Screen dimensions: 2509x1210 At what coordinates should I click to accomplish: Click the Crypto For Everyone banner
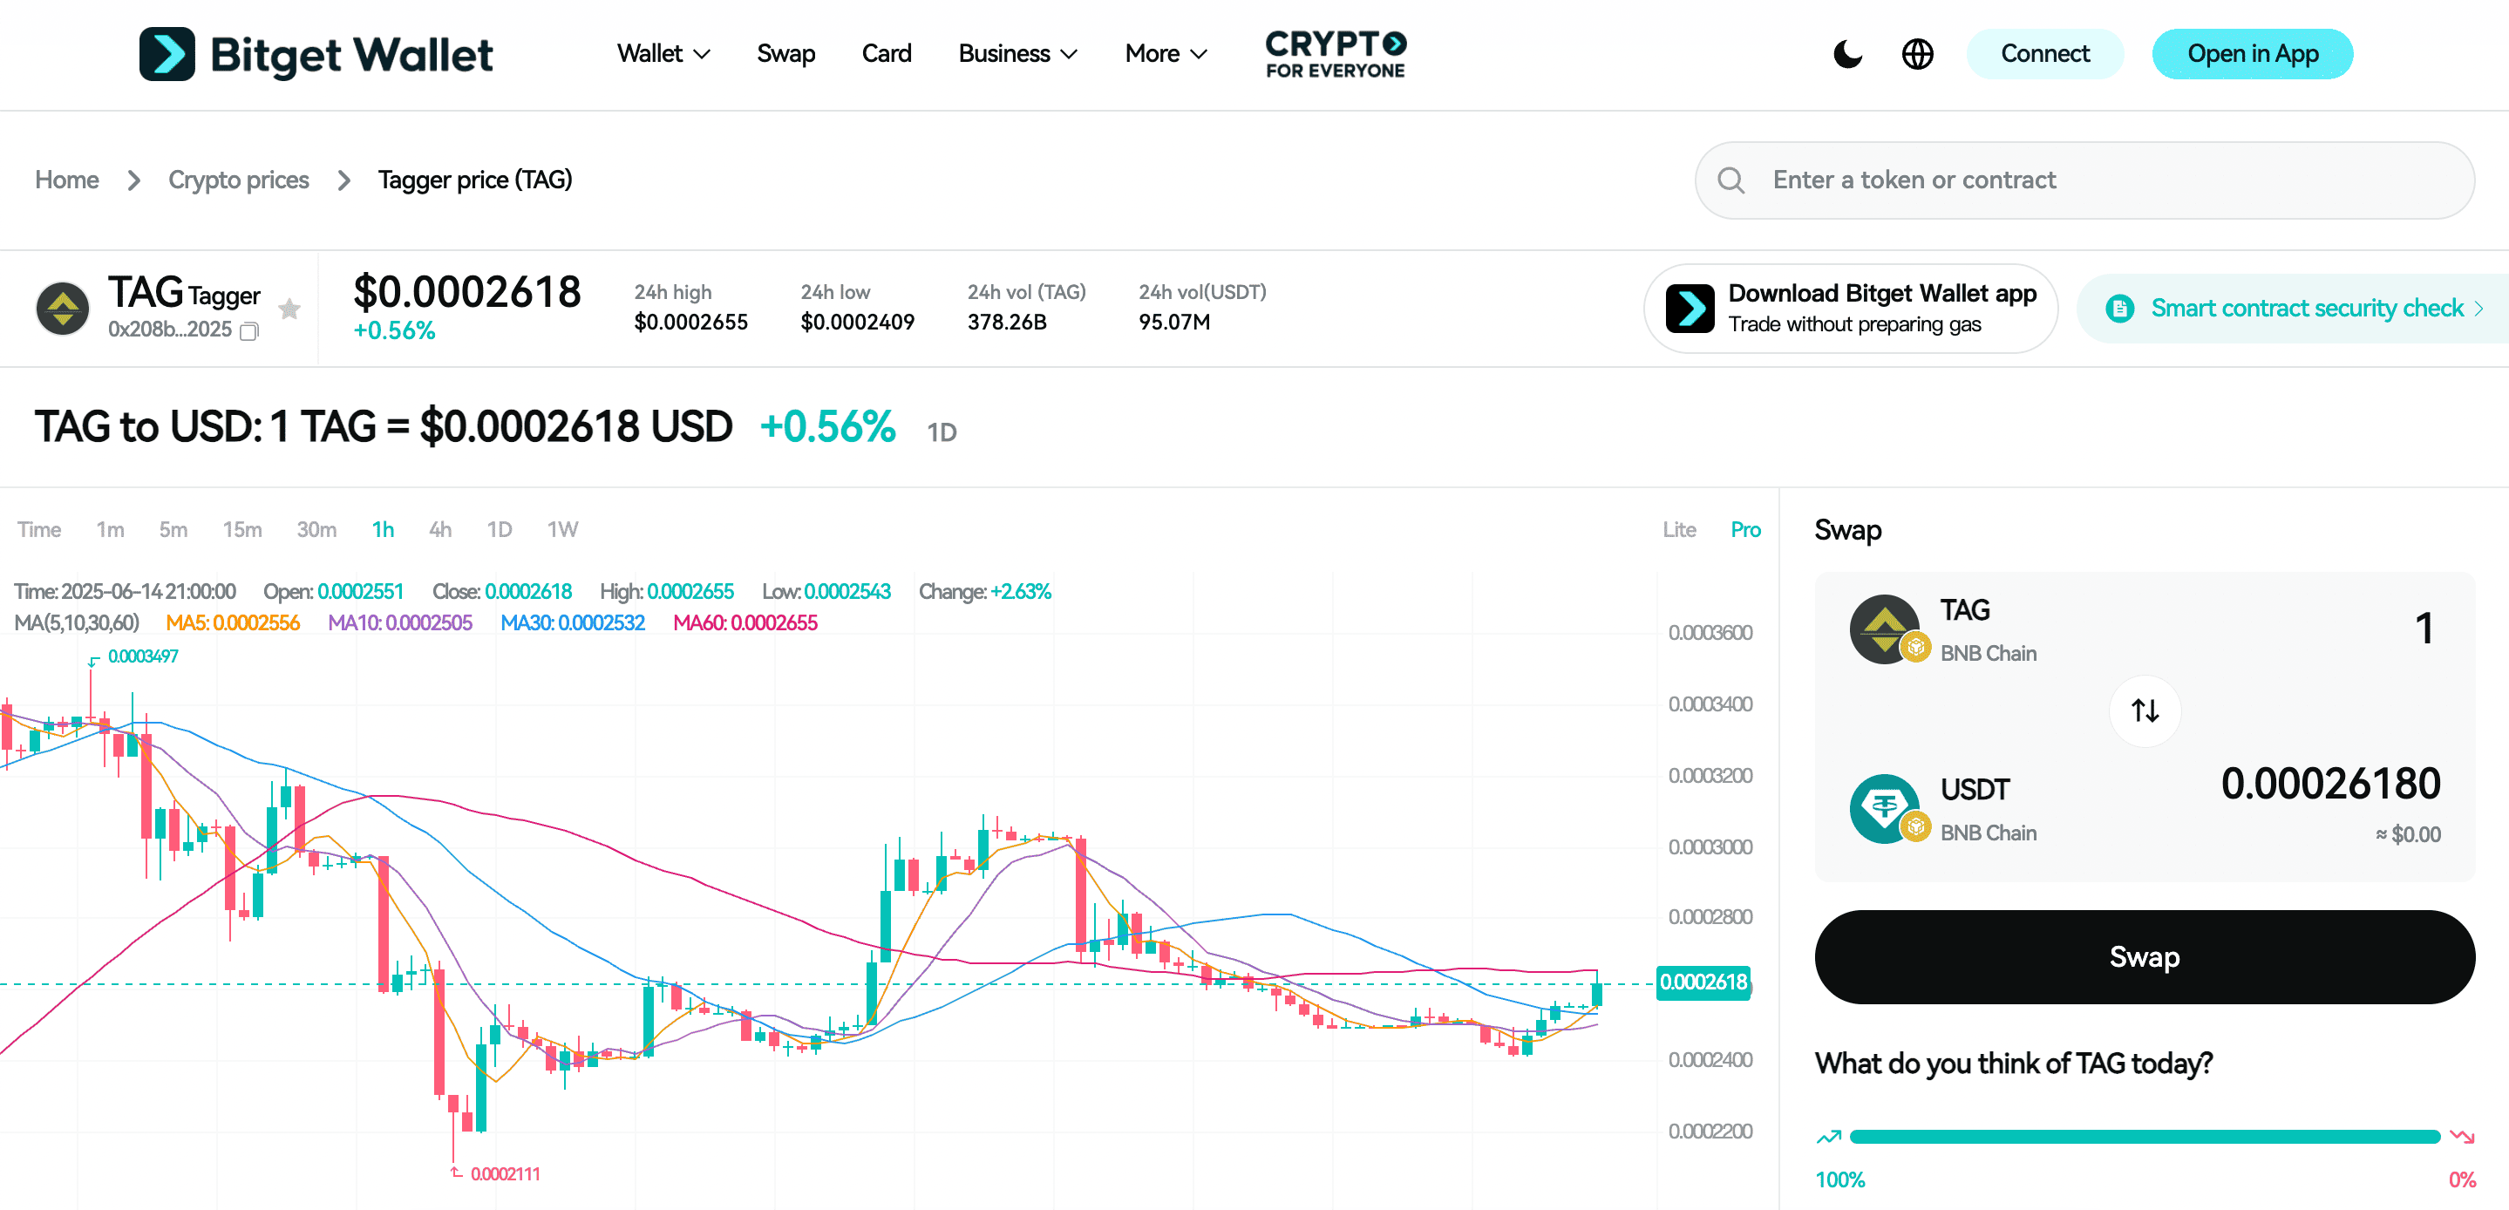pyautogui.click(x=1336, y=53)
